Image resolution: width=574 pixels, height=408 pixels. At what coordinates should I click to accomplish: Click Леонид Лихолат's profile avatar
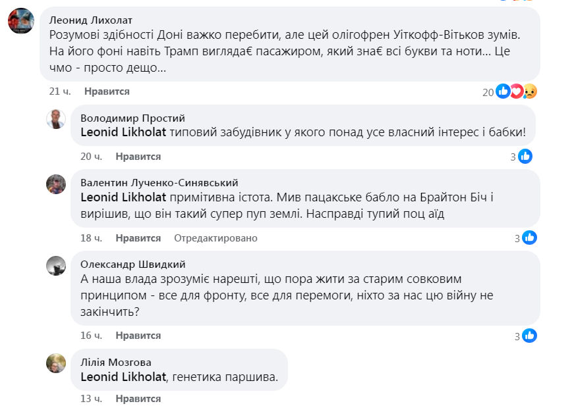[21, 22]
